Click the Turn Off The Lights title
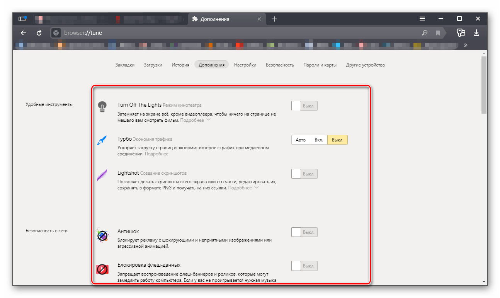 [x=139, y=105]
